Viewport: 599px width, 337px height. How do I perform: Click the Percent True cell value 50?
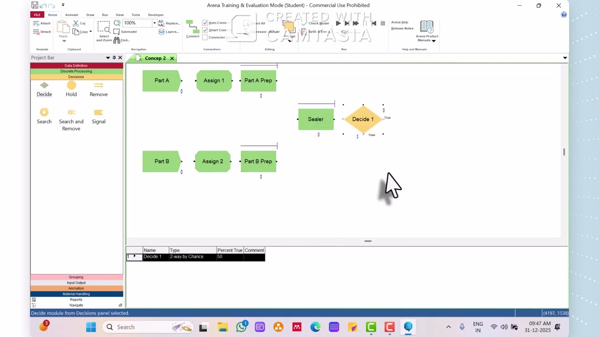tap(230, 257)
